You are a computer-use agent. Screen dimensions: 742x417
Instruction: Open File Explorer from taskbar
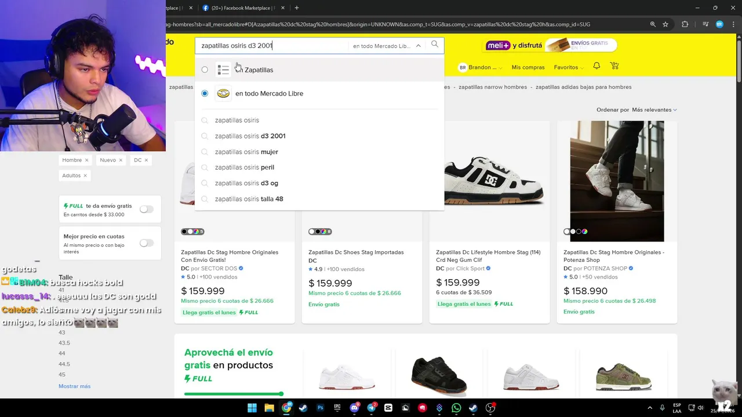click(x=269, y=408)
